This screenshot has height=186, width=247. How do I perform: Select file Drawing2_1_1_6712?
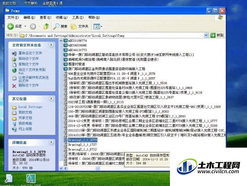pyautogui.click(x=82, y=150)
